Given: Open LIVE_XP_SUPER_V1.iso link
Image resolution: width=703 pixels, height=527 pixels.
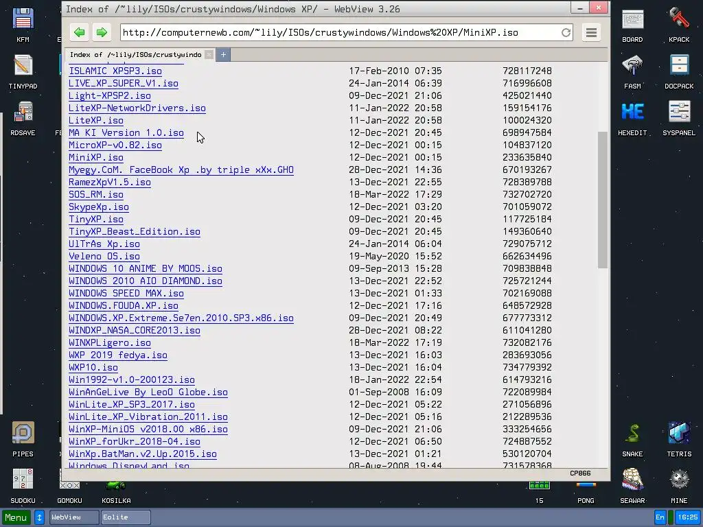Looking at the screenshot, I should pos(124,83).
